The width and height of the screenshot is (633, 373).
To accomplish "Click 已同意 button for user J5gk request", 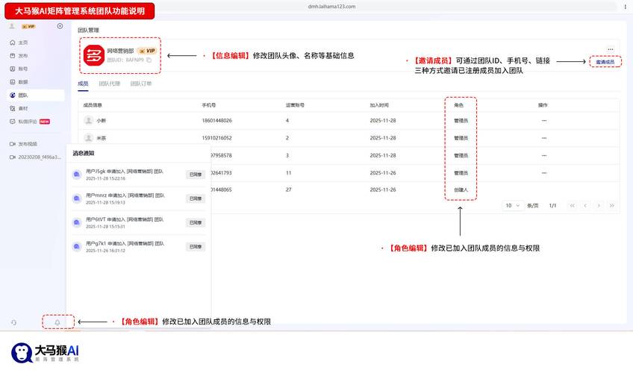I will [195, 175].
